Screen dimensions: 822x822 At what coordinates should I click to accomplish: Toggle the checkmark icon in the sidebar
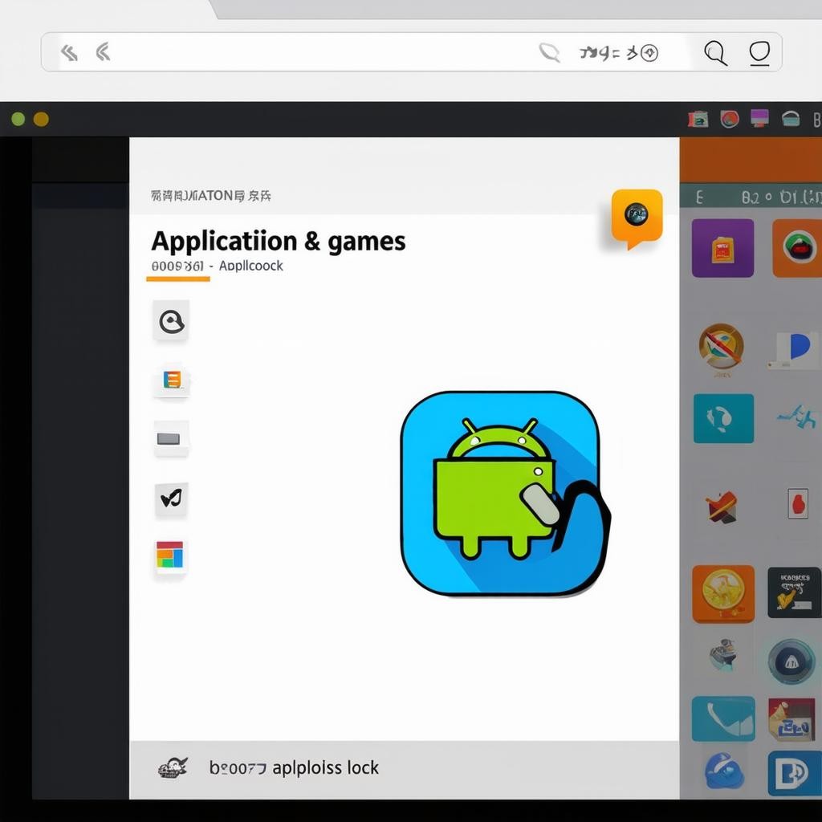point(171,499)
